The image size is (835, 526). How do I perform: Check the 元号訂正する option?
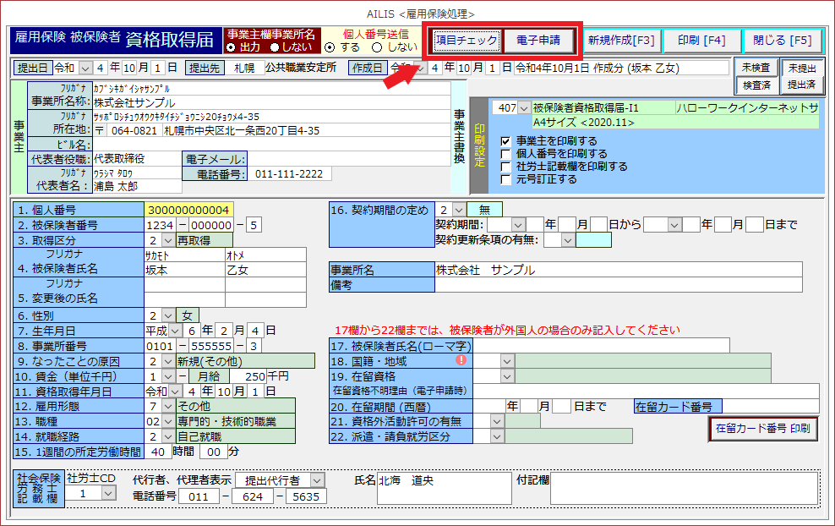(505, 179)
